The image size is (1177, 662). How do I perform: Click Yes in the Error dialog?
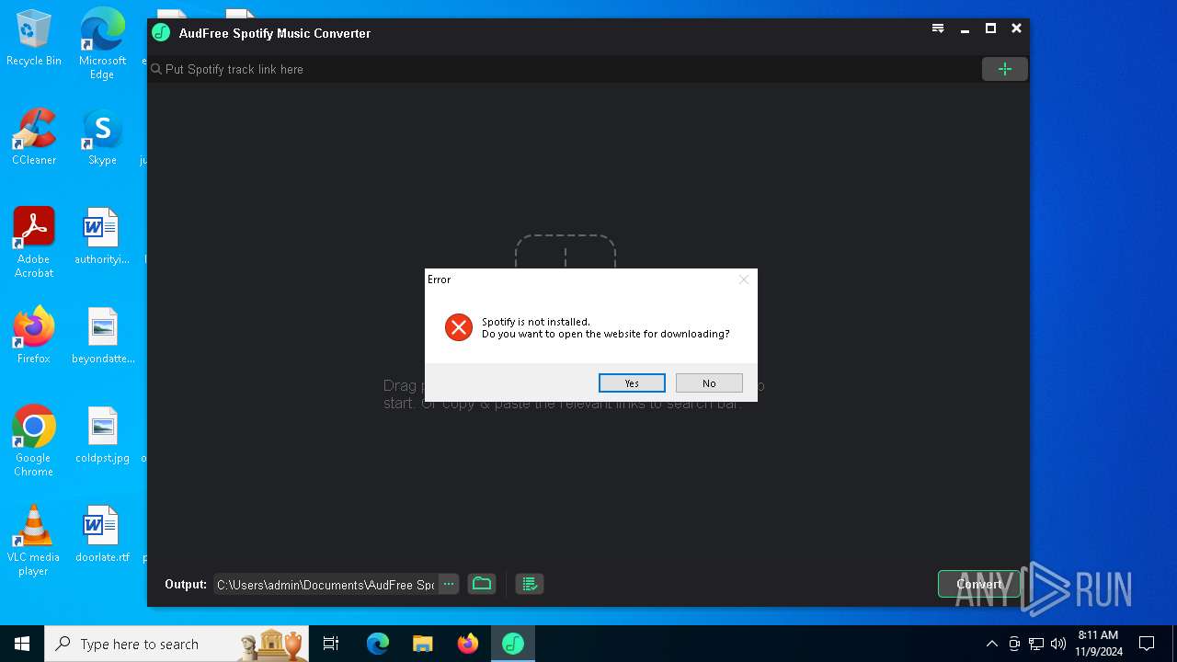tap(632, 383)
